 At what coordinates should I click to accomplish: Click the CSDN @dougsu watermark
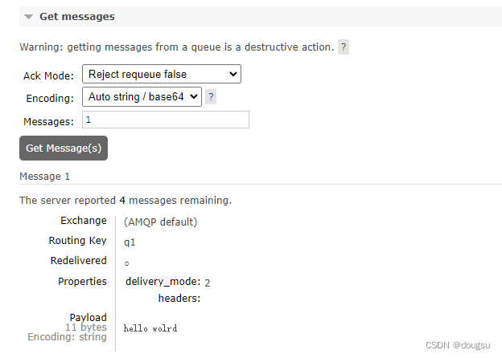pyautogui.click(x=458, y=345)
